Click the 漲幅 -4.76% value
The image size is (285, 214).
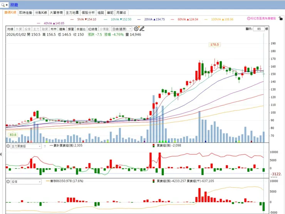[x=114, y=35]
